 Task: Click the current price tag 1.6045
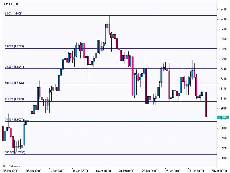[223, 117]
